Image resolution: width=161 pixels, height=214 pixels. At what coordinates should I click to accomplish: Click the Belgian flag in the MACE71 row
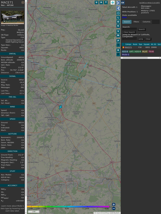tap(123, 48)
